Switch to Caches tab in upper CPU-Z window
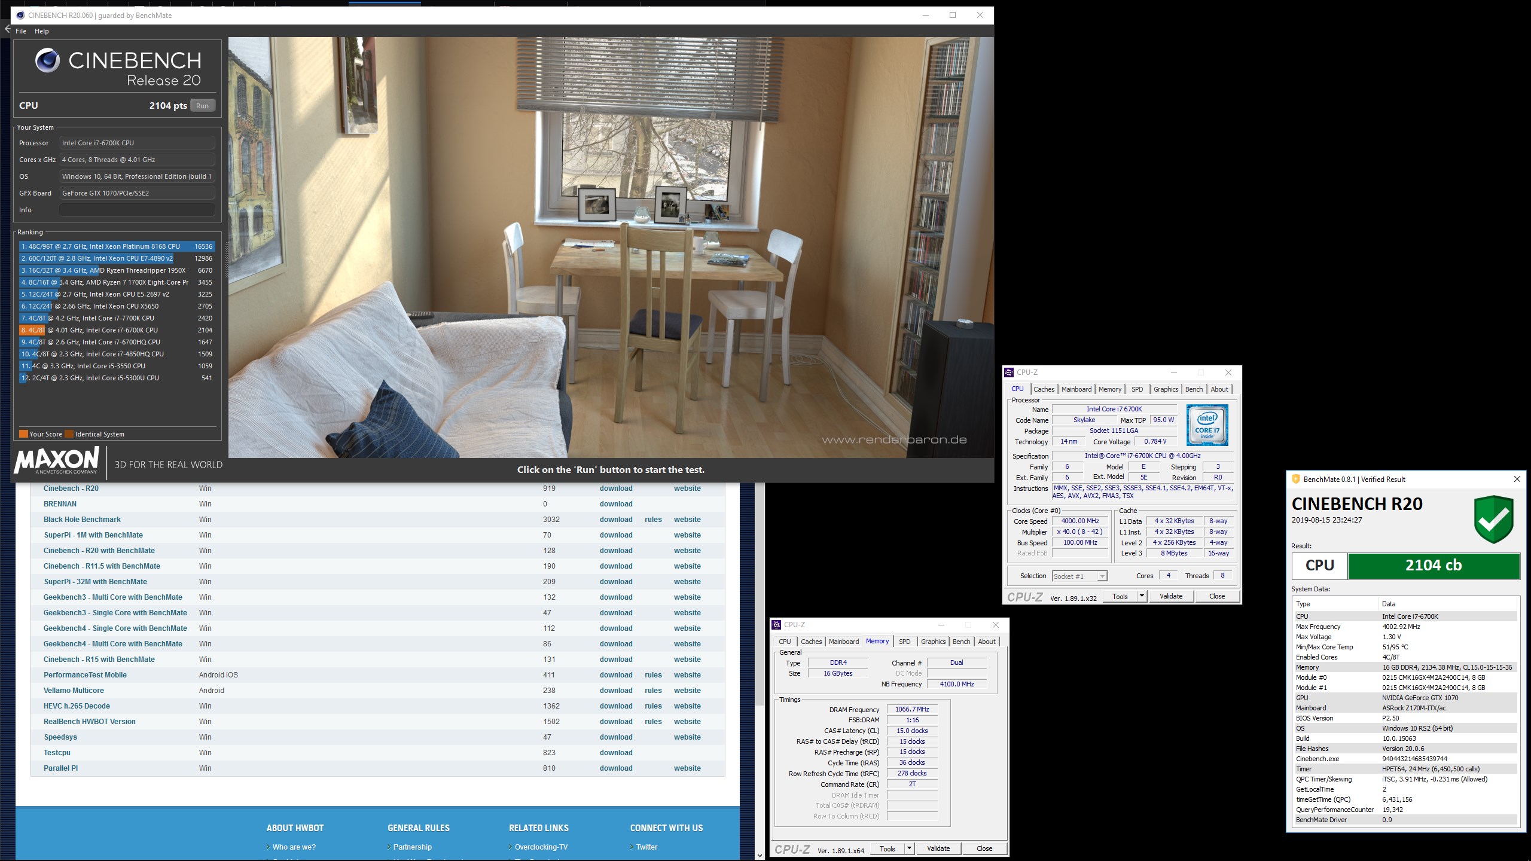1531x861 pixels. click(1044, 389)
